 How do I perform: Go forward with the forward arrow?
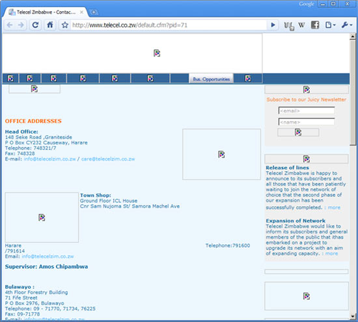tap(21, 25)
